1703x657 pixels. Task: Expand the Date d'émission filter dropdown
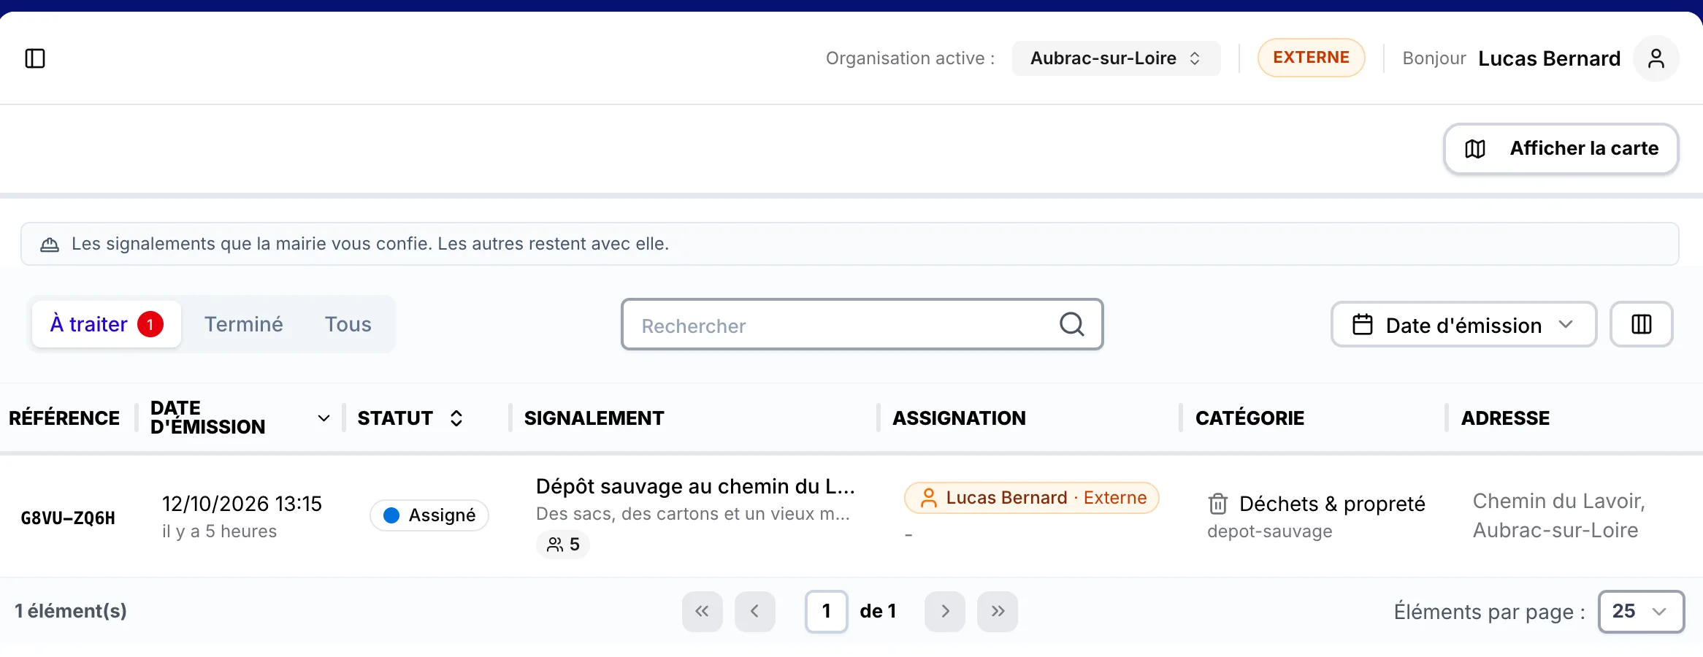click(x=1463, y=324)
